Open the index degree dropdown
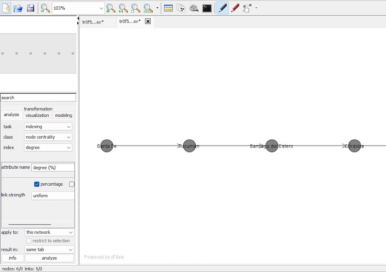Screen dimensions: 386x272 48,147
